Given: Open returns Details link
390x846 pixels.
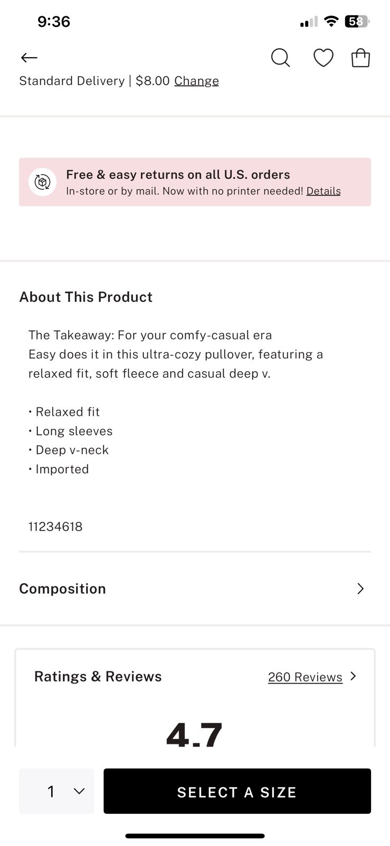Looking at the screenshot, I should [x=324, y=191].
